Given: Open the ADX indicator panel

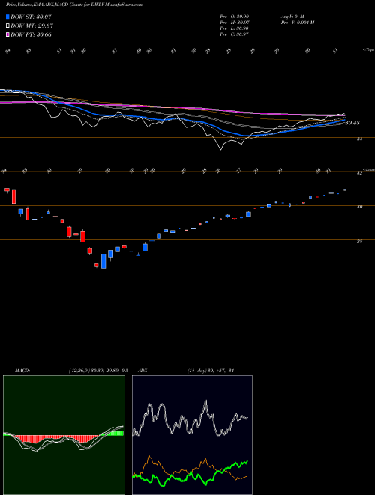Looking at the screenshot, I should (x=192, y=435).
